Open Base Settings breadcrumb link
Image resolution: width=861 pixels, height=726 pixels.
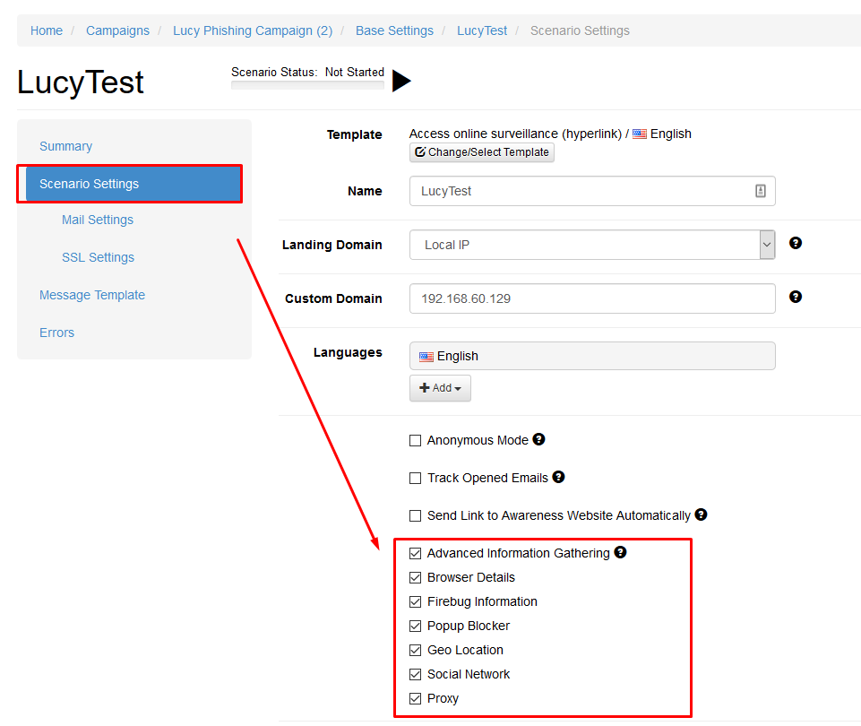click(x=394, y=30)
